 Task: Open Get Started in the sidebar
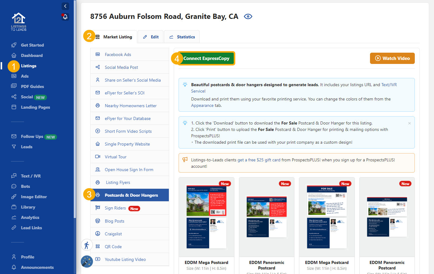(x=32, y=45)
